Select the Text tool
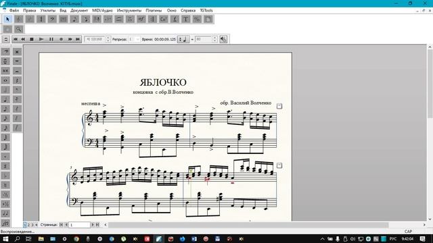Viewport: 433px width, 243px height. click(x=186, y=19)
